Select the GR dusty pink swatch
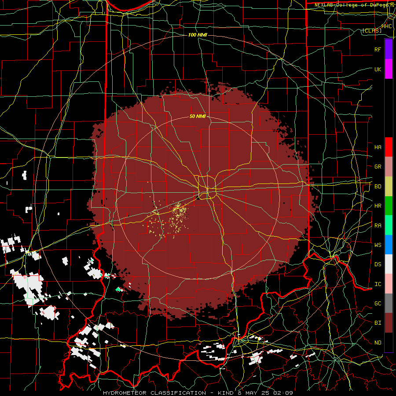The image size is (396, 396). coord(389,167)
